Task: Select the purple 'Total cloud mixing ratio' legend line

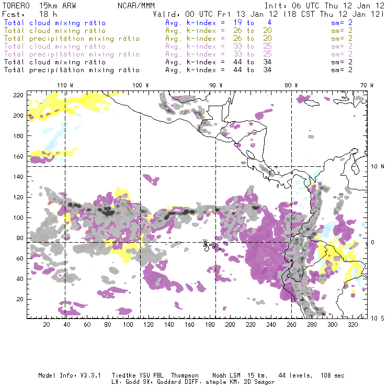Action: [x=55, y=47]
